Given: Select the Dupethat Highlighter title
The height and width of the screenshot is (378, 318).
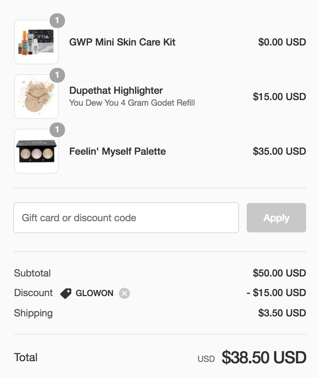Looking at the screenshot, I should [x=116, y=90].
